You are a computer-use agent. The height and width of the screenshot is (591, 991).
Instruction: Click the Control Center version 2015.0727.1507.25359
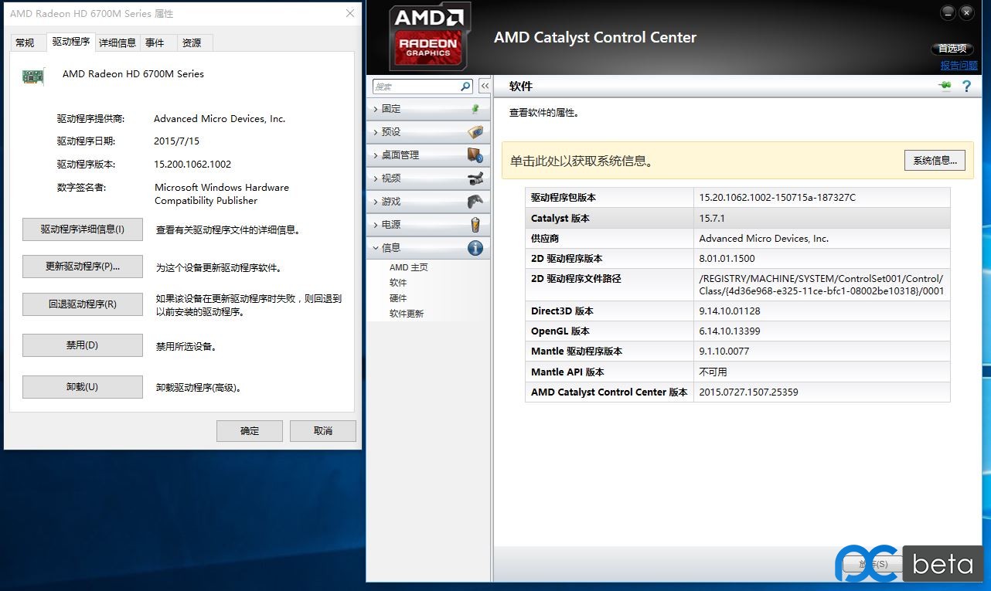(x=748, y=392)
